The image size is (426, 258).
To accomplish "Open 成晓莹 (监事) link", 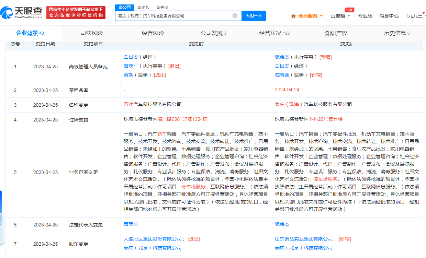I will click(282, 75).
